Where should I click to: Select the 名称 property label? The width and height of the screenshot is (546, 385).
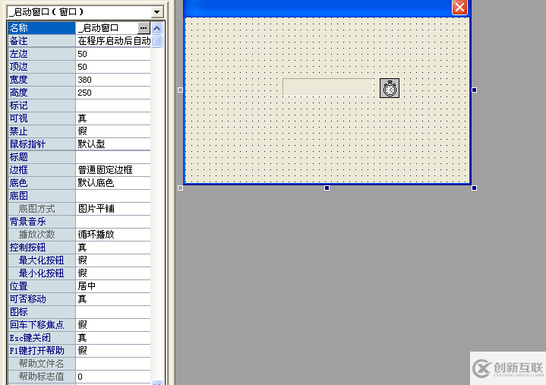click(42, 28)
